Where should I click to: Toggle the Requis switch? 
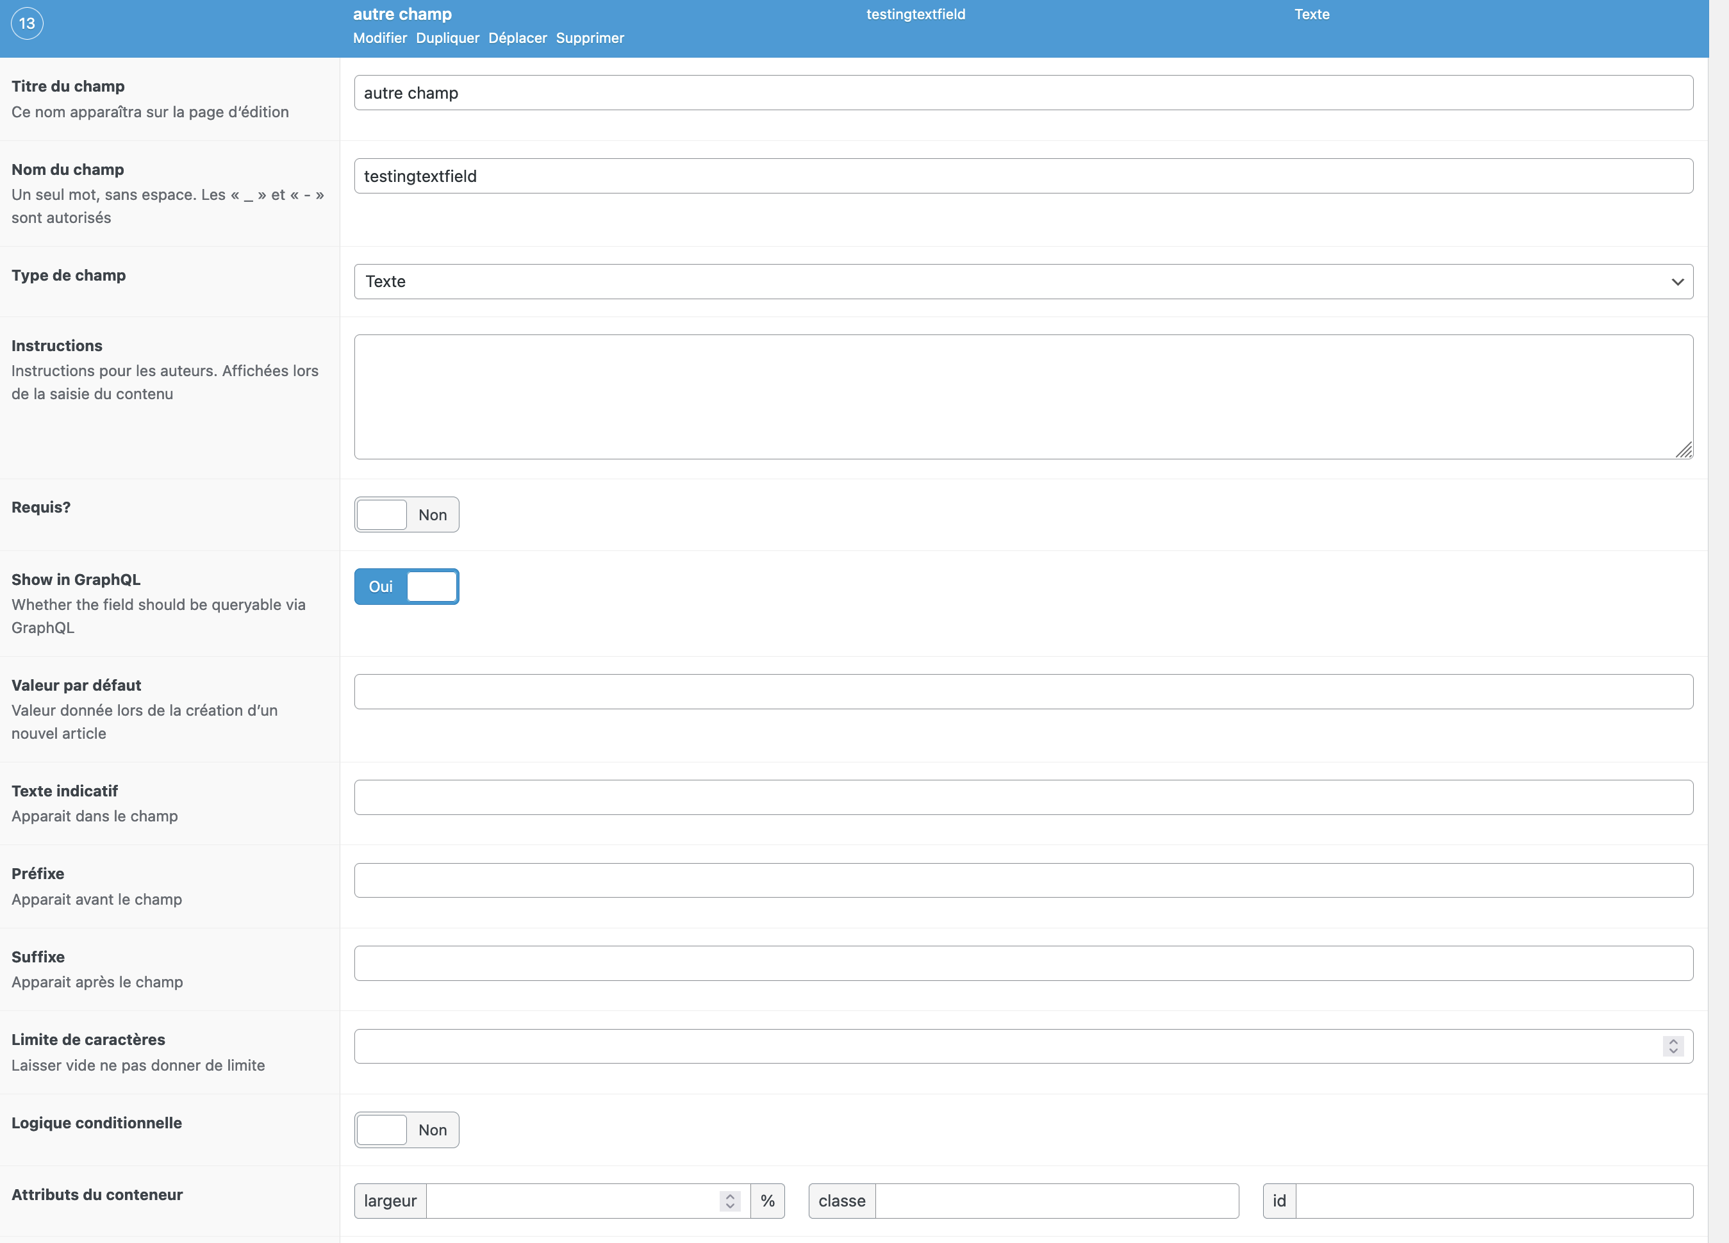[x=406, y=515]
